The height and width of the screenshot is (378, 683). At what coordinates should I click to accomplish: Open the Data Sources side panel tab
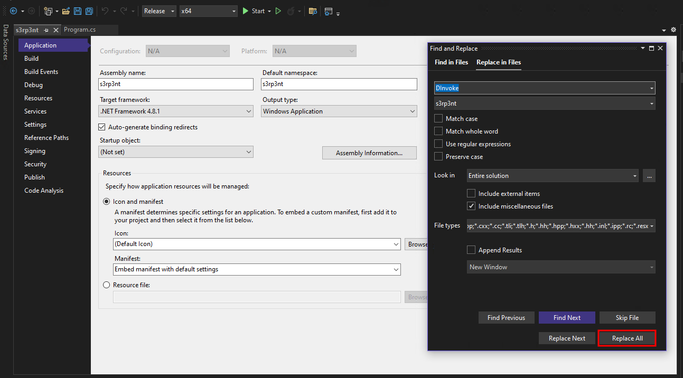tap(5, 42)
